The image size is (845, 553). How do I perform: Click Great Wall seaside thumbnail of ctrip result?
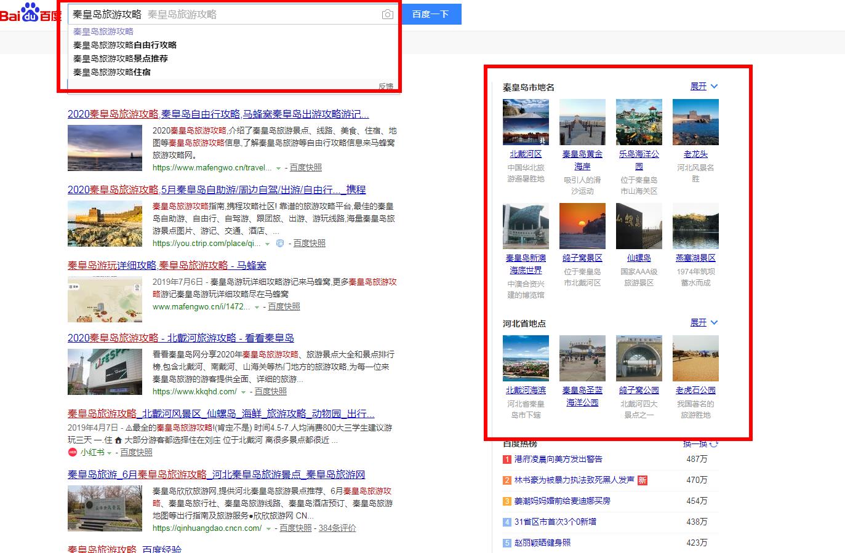(x=105, y=223)
